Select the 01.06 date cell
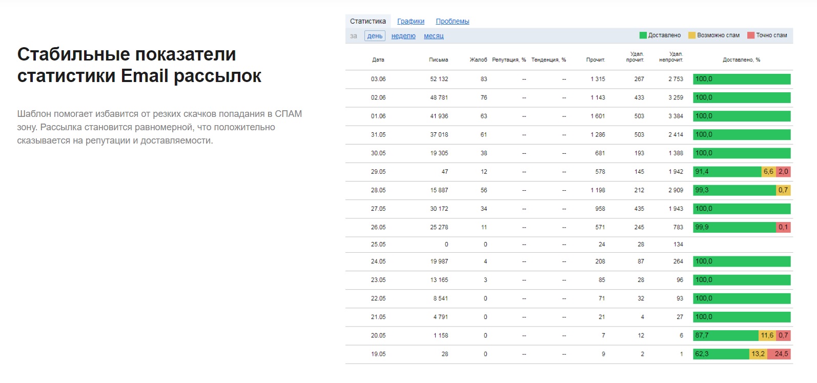 click(378, 116)
